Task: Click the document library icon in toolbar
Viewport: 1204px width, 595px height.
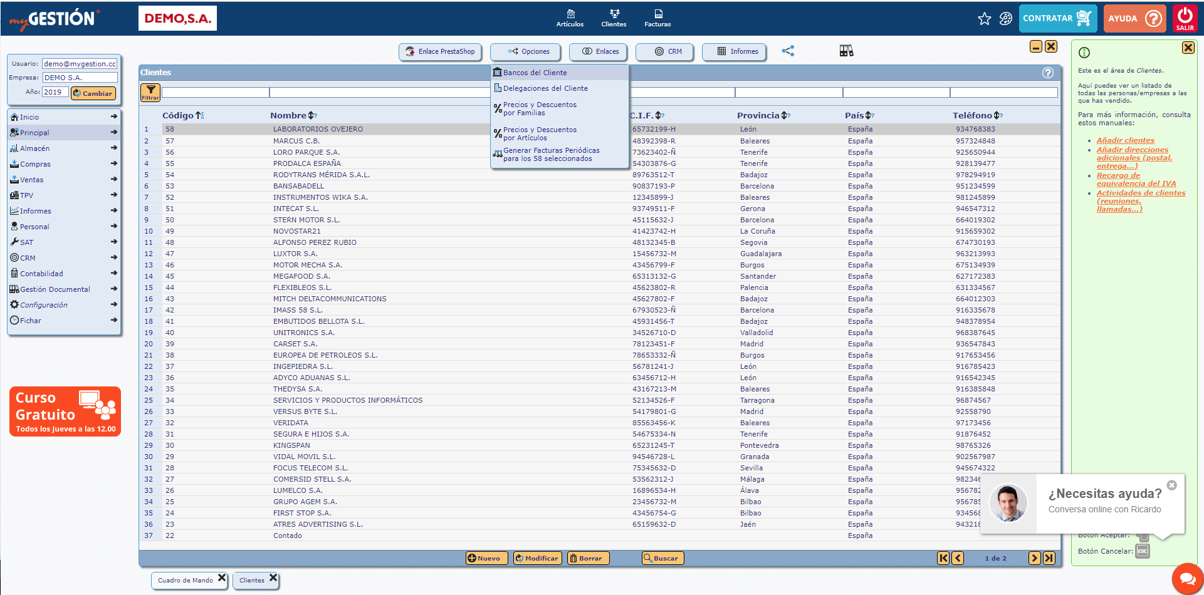Action: (847, 51)
